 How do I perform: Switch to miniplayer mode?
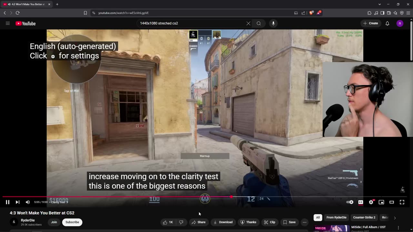pyautogui.click(x=381, y=202)
